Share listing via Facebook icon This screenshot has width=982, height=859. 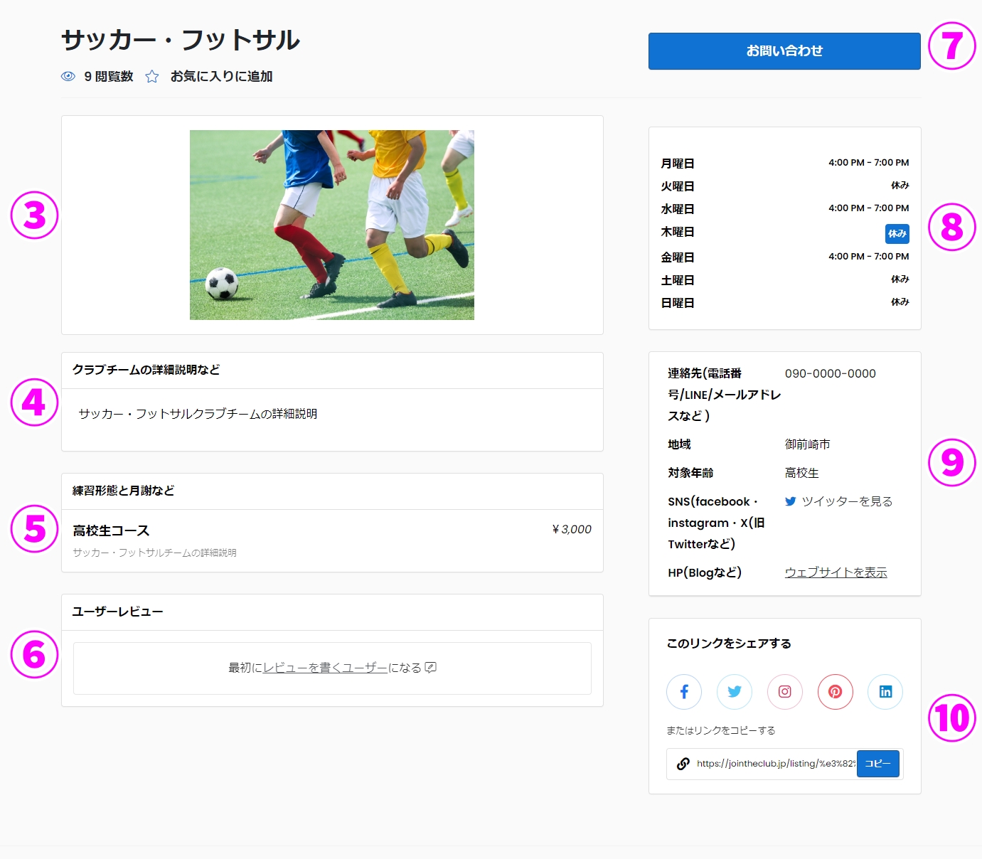[x=684, y=692]
